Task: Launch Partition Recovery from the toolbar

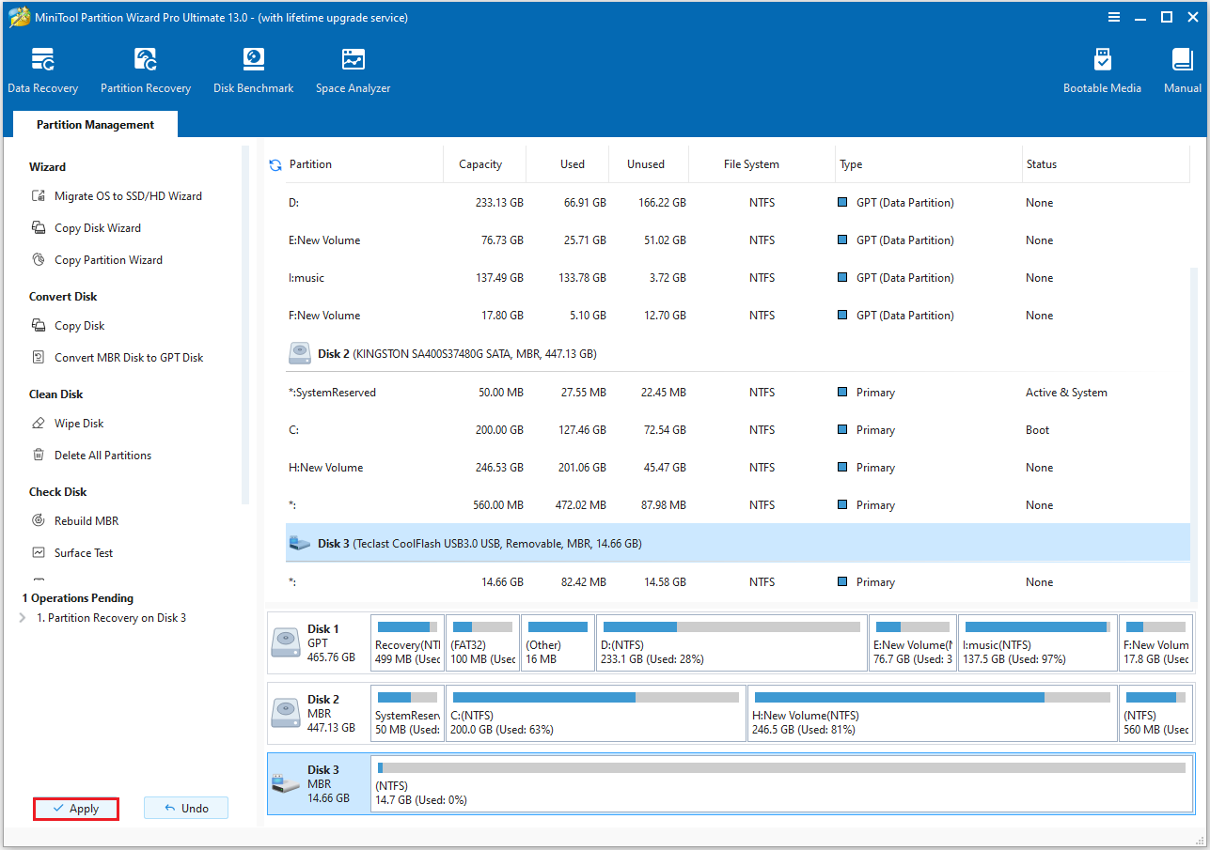Action: pyautogui.click(x=146, y=71)
